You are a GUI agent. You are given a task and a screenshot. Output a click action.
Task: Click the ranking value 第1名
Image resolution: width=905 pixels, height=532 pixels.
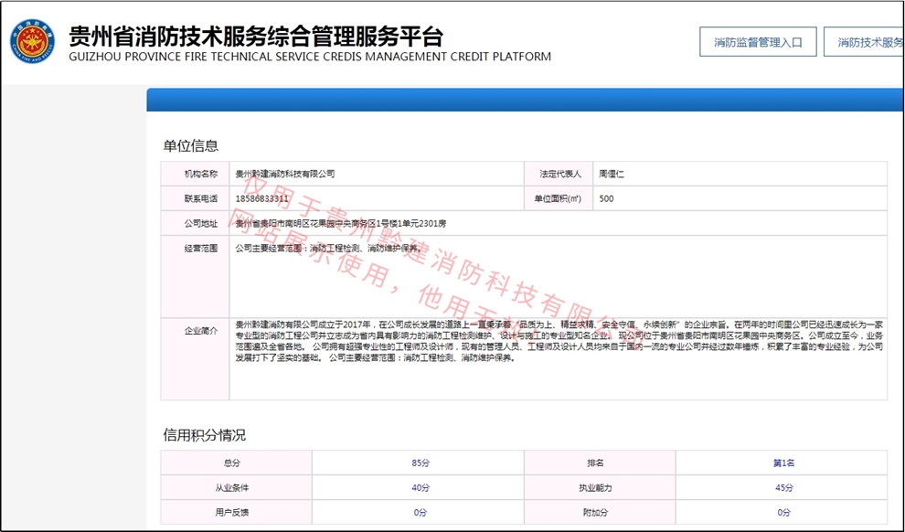(783, 463)
